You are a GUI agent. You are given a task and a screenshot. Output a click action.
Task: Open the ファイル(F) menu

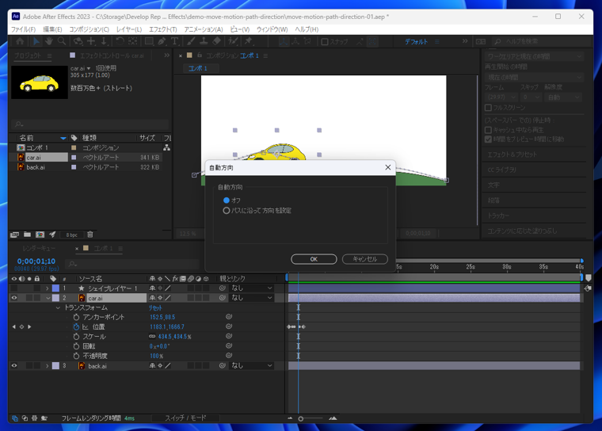point(24,29)
